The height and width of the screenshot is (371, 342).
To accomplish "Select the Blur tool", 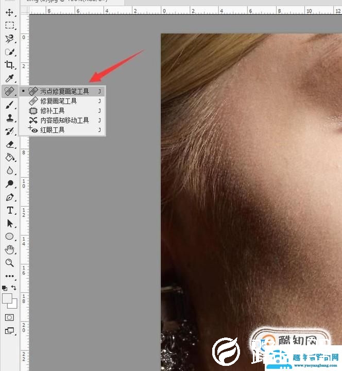I will (9, 171).
